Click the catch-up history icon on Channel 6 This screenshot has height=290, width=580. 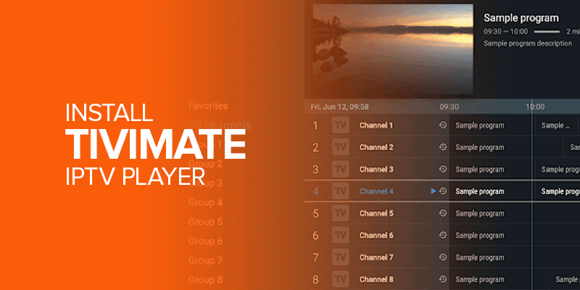[x=443, y=235]
